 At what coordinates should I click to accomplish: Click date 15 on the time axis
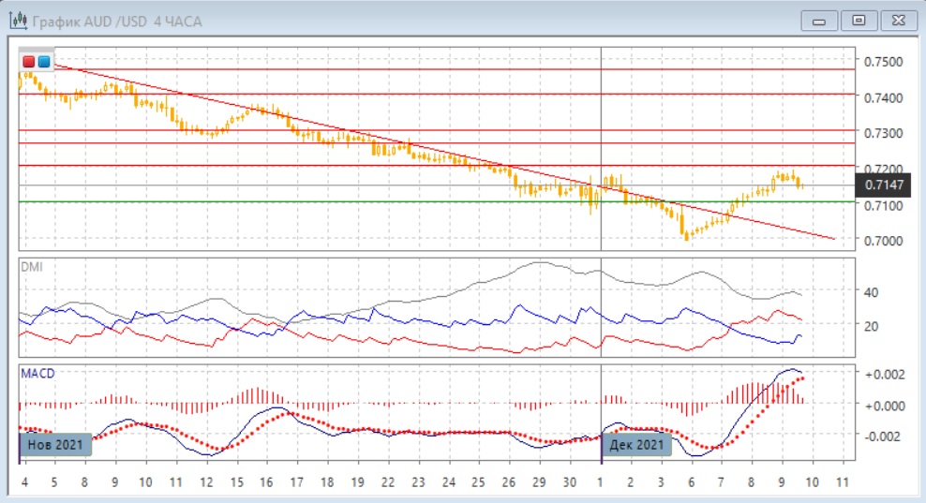236,481
